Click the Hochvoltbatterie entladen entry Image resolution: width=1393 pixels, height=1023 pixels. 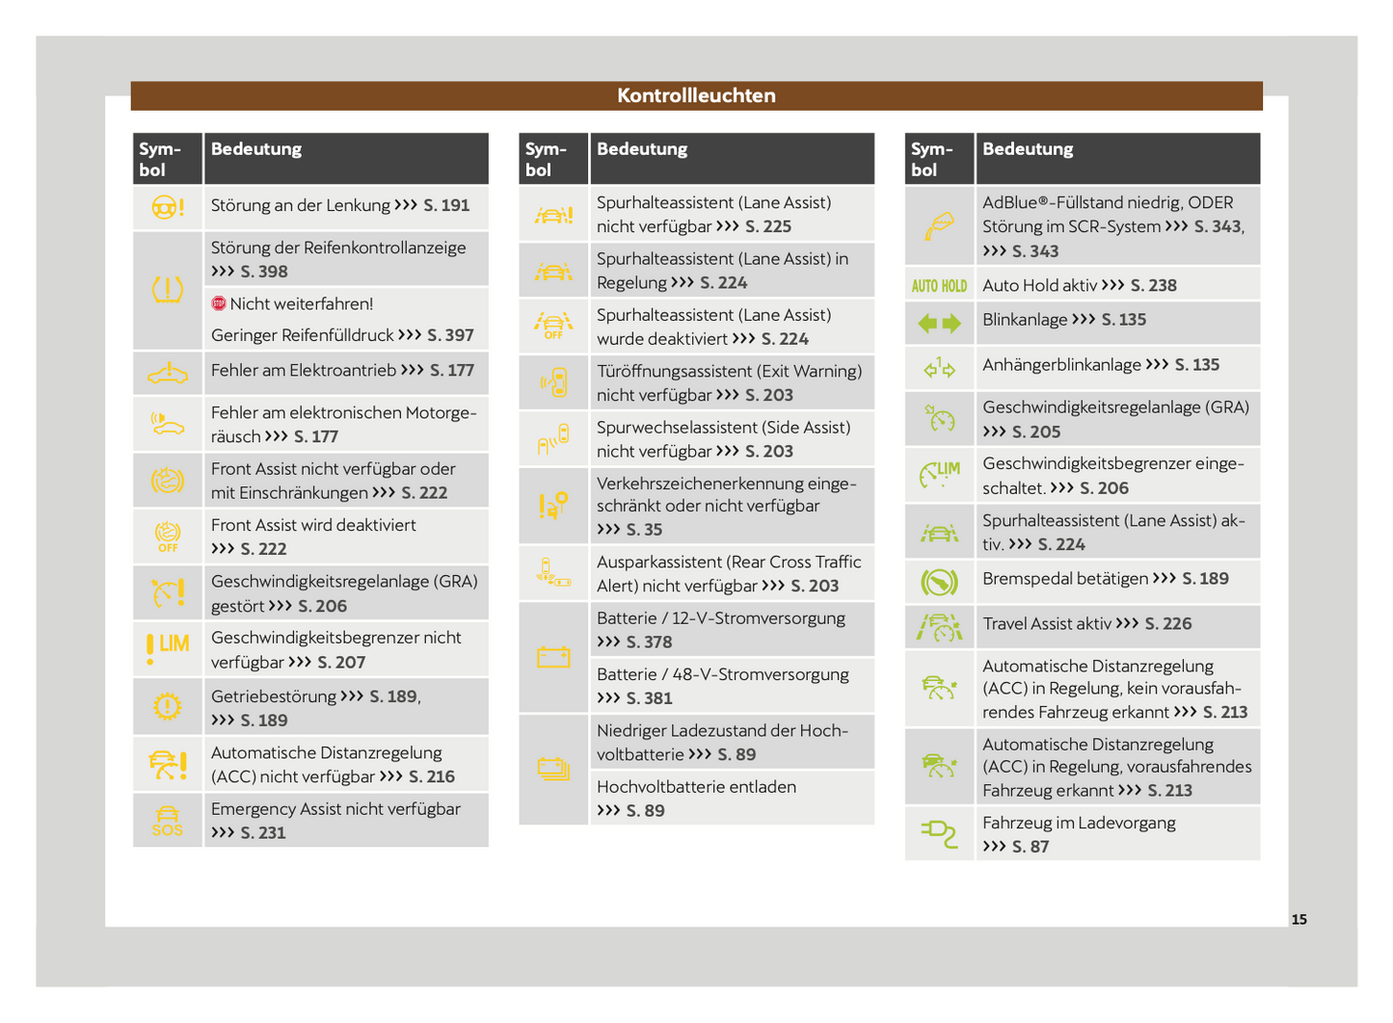click(696, 787)
